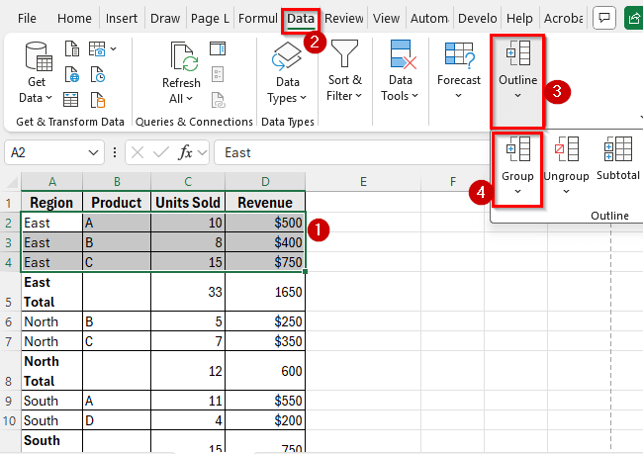Screen dimensions: 643x454
Task: Click the Group rows icon
Action: 518,149
